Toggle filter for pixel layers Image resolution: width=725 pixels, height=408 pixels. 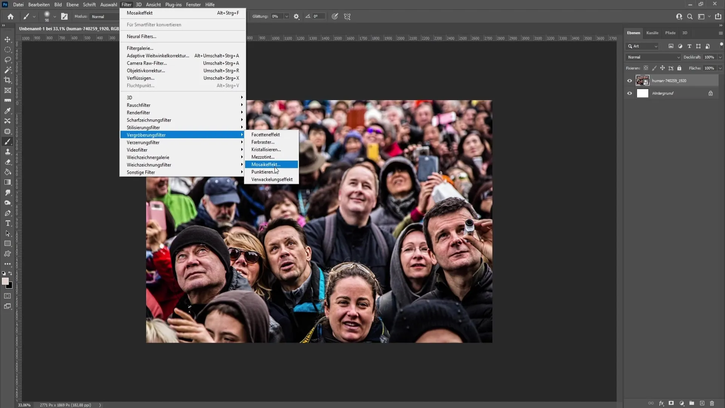point(671,46)
